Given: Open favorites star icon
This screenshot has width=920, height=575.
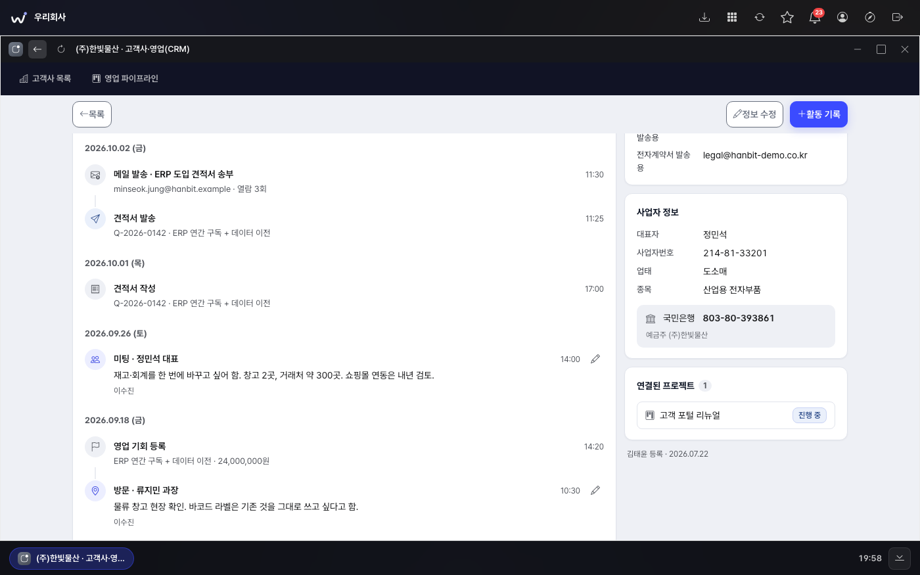Looking at the screenshot, I should pyautogui.click(x=787, y=18).
